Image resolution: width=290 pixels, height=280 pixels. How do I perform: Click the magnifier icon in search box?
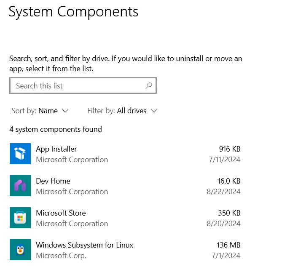[x=148, y=85]
